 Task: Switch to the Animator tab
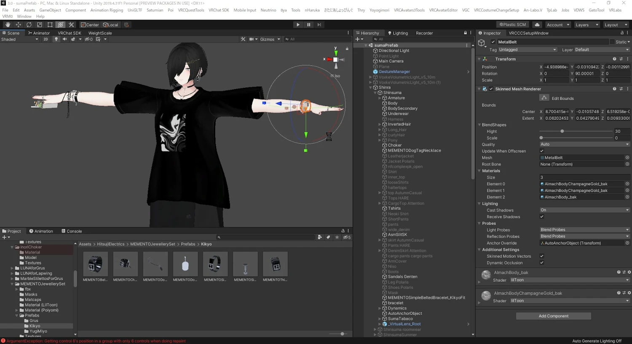point(39,33)
